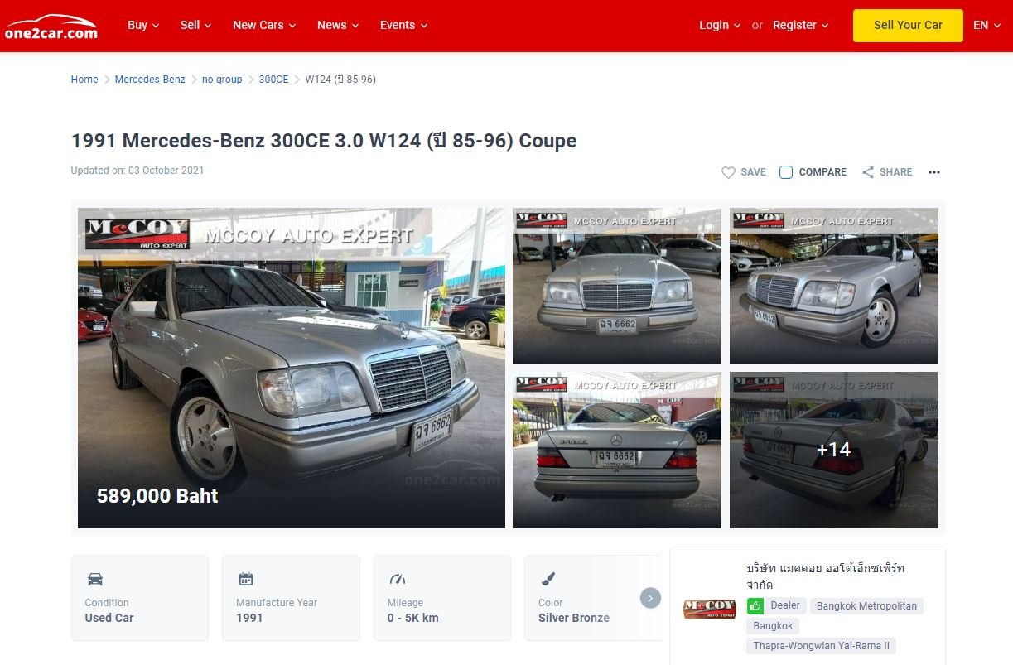The image size is (1013, 665).
Task: Click the next arrow on specs carousel
Action: point(650,598)
